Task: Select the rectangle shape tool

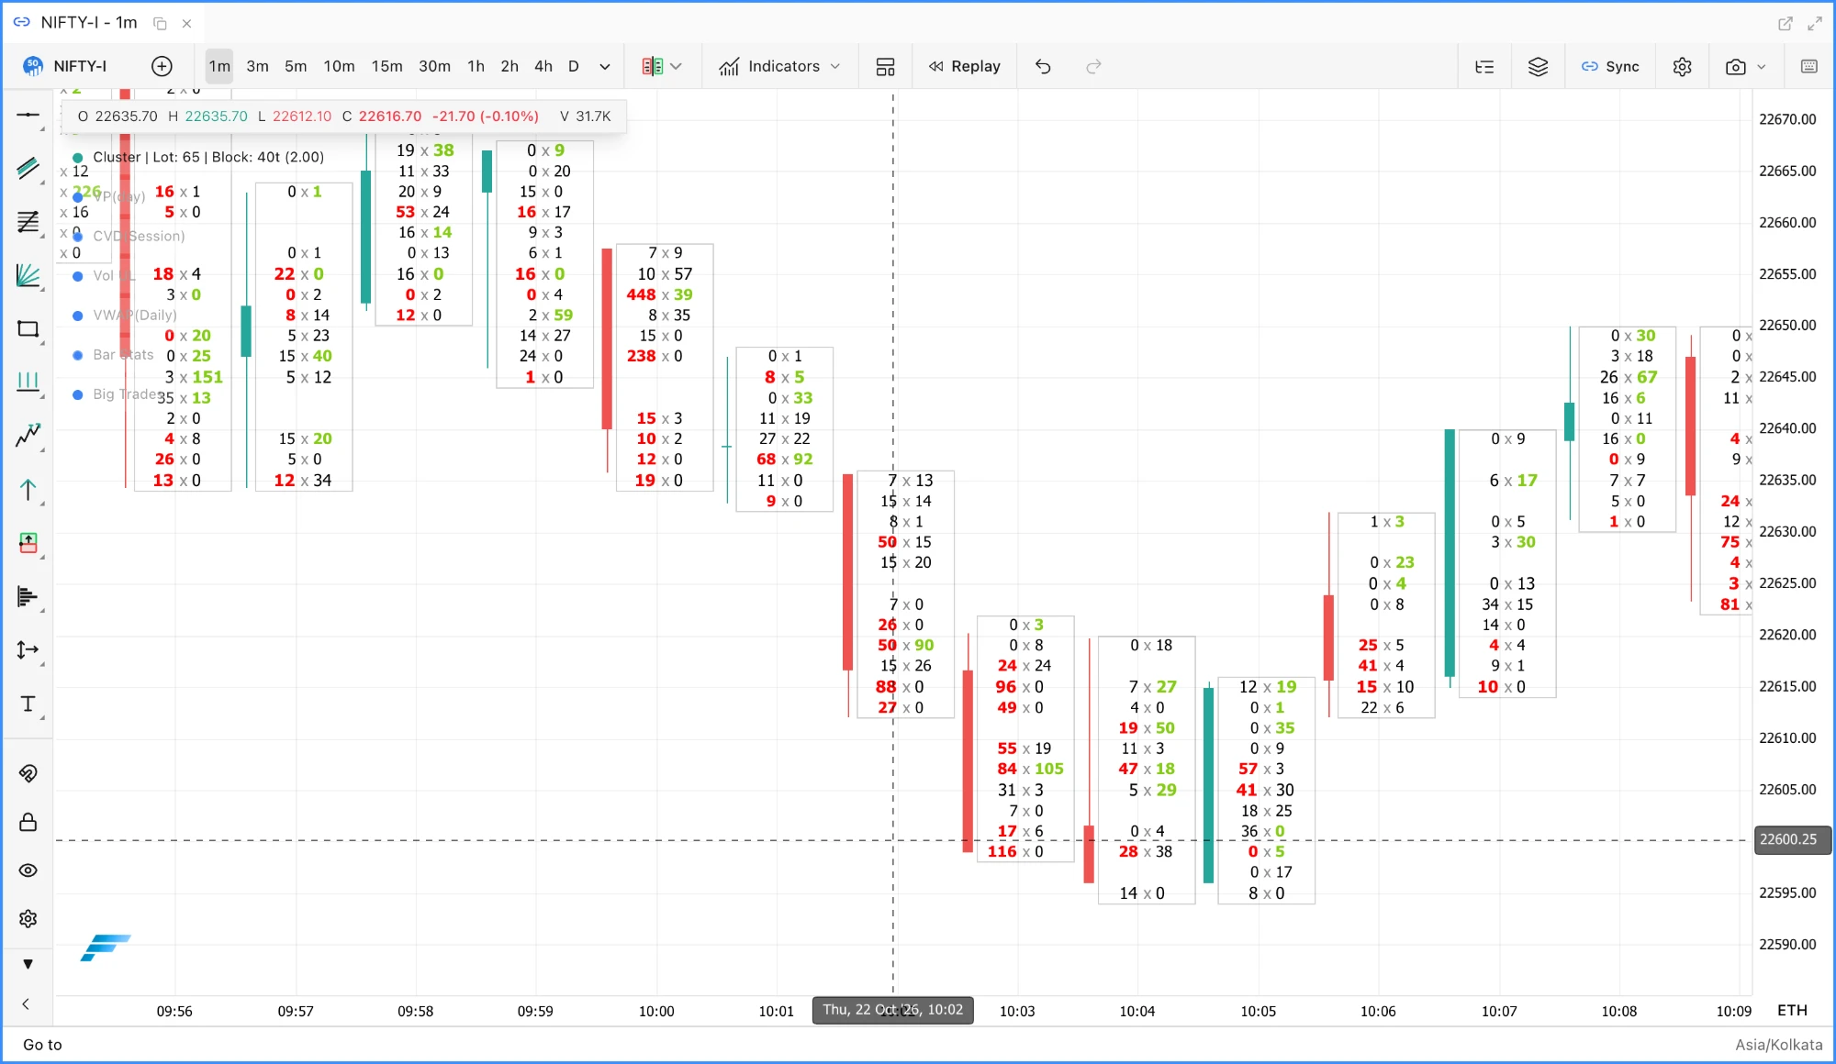Action: coord(28,328)
